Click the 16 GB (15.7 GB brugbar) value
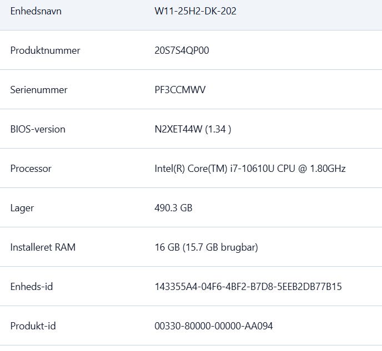 click(x=207, y=247)
